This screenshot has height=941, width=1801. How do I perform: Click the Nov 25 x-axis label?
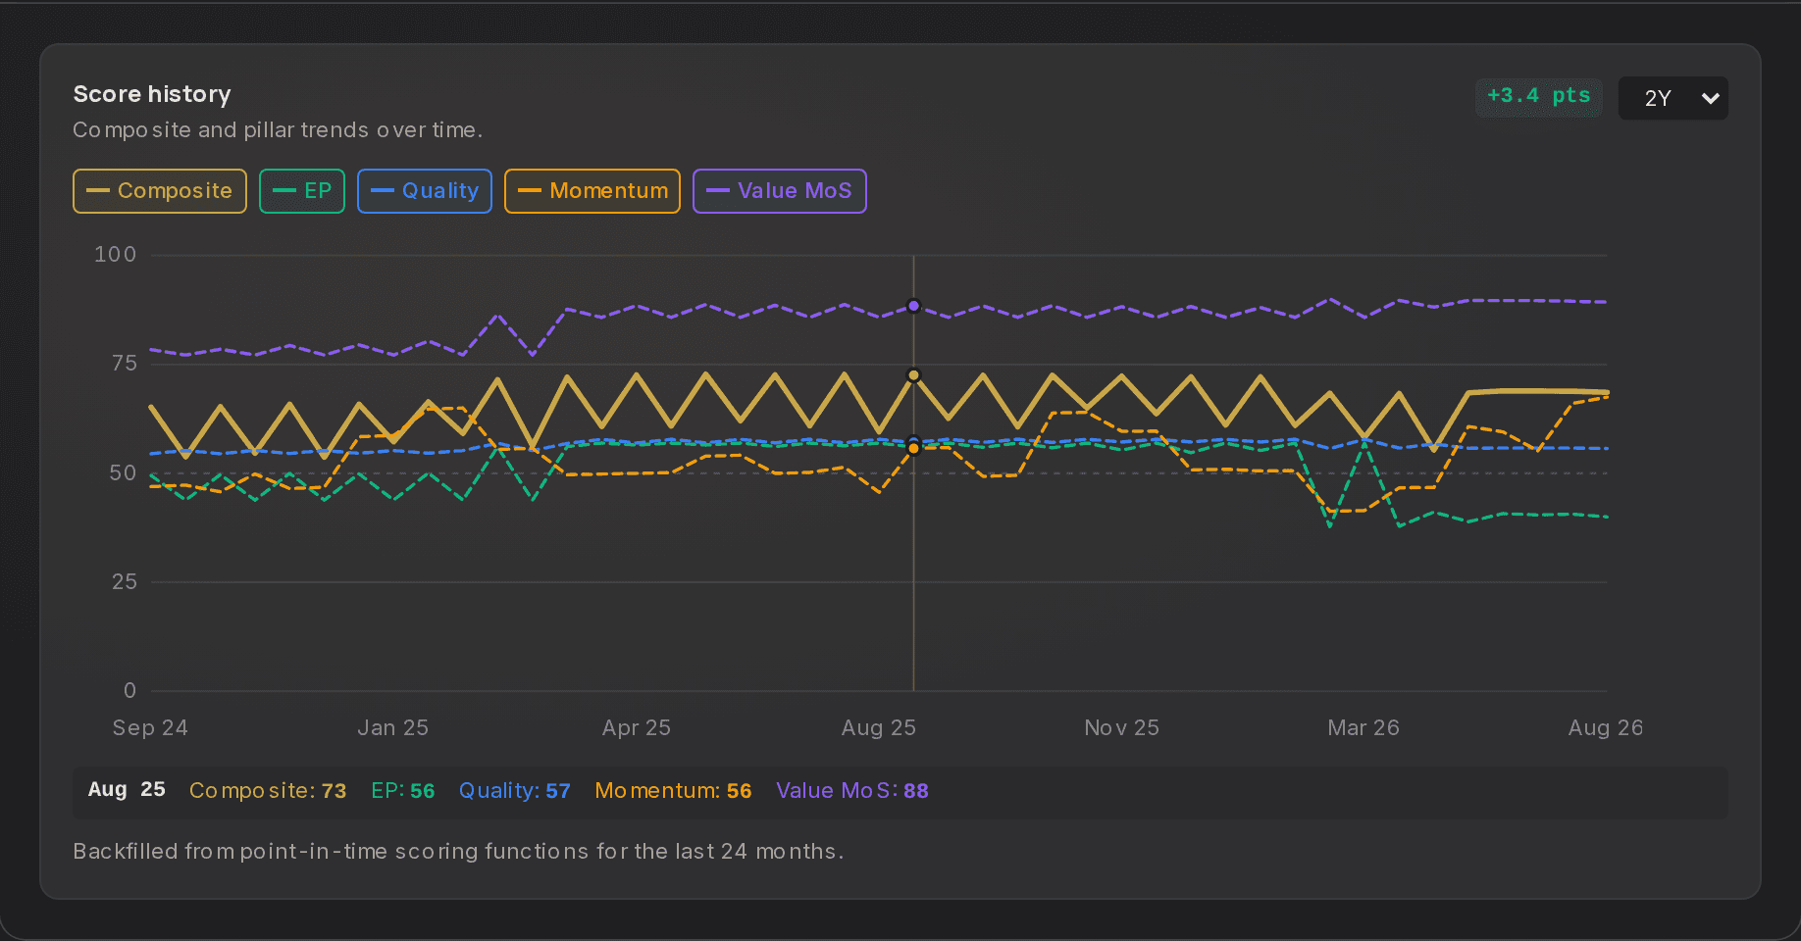tap(1121, 727)
